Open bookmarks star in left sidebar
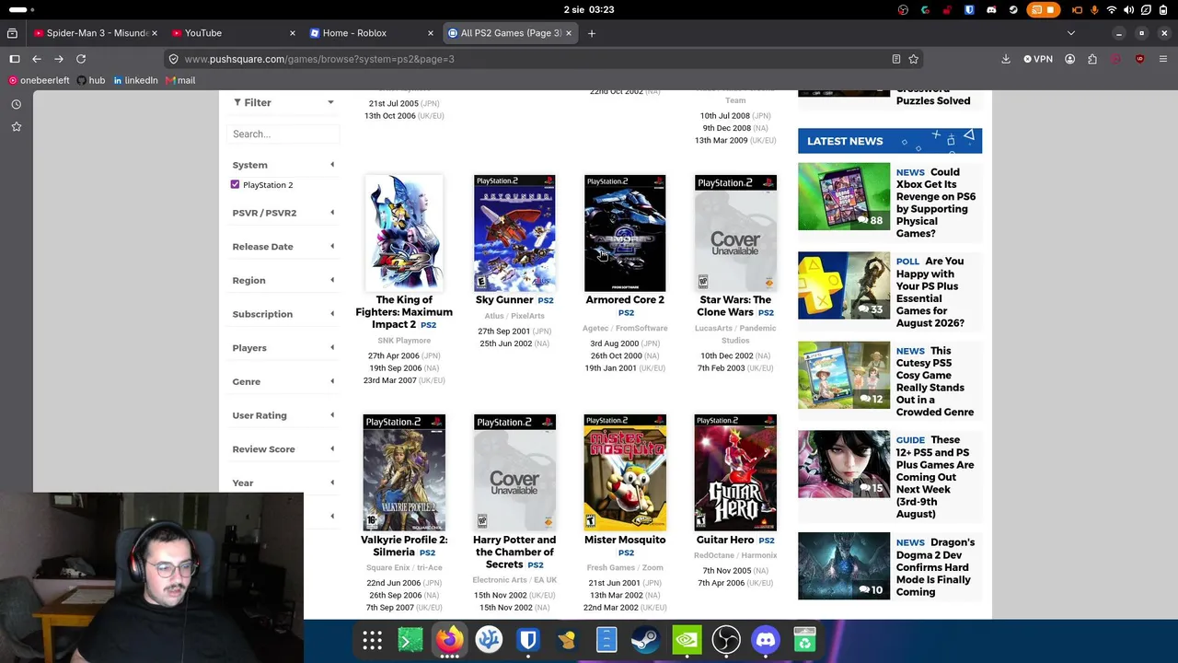Image resolution: width=1178 pixels, height=663 pixels. point(17,126)
